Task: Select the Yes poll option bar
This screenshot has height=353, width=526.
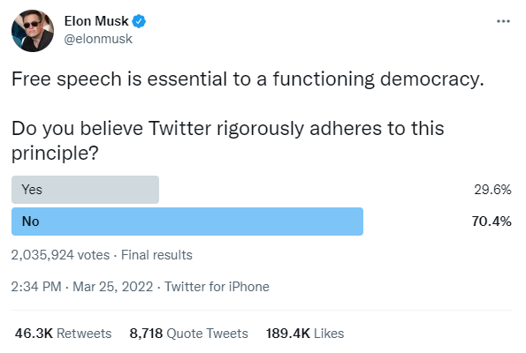Action: (x=85, y=190)
